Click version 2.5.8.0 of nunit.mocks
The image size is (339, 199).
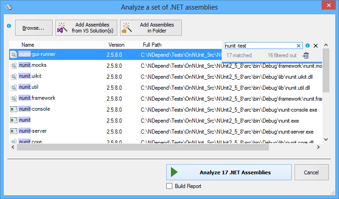pos(114,66)
